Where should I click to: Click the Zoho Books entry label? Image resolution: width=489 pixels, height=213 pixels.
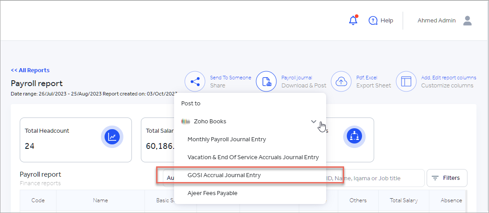coord(210,122)
